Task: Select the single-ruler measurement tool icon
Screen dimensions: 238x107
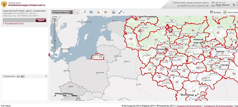Action: click(x=99, y=12)
